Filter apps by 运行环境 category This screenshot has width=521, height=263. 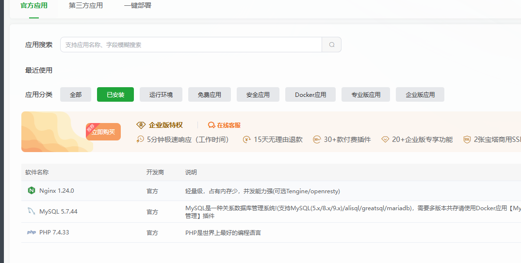(161, 95)
